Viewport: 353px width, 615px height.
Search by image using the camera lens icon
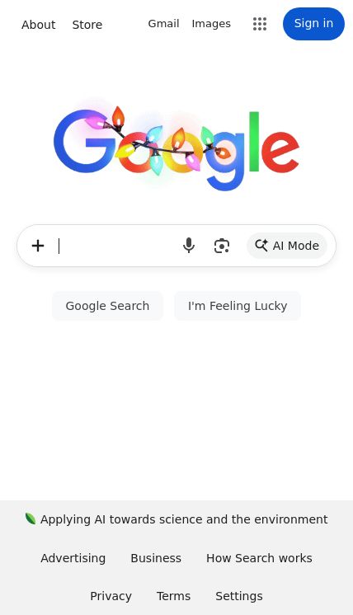coord(222,246)
